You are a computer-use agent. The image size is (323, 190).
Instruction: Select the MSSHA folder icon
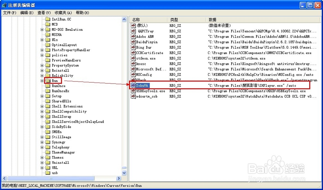48,35
